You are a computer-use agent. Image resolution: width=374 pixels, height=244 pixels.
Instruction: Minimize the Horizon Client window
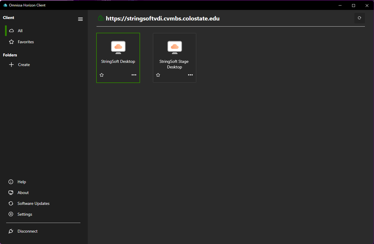tap(340, 5)
